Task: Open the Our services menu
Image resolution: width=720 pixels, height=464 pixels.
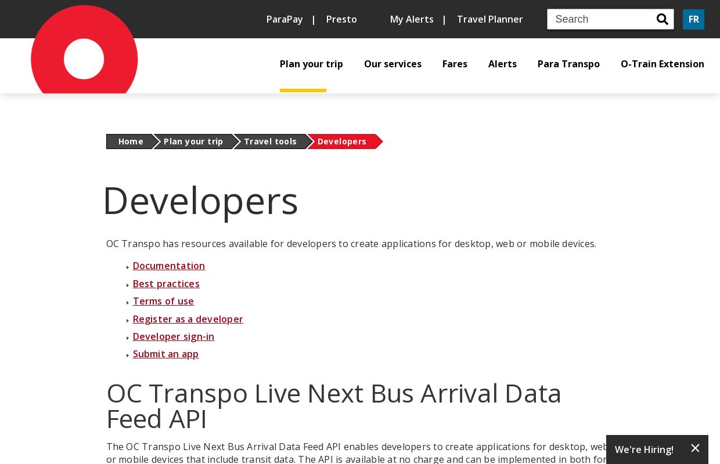Action: pos(393,64)
